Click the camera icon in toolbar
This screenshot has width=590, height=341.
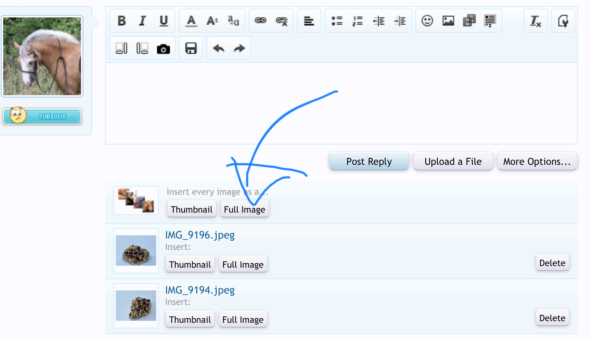[163, 49]
